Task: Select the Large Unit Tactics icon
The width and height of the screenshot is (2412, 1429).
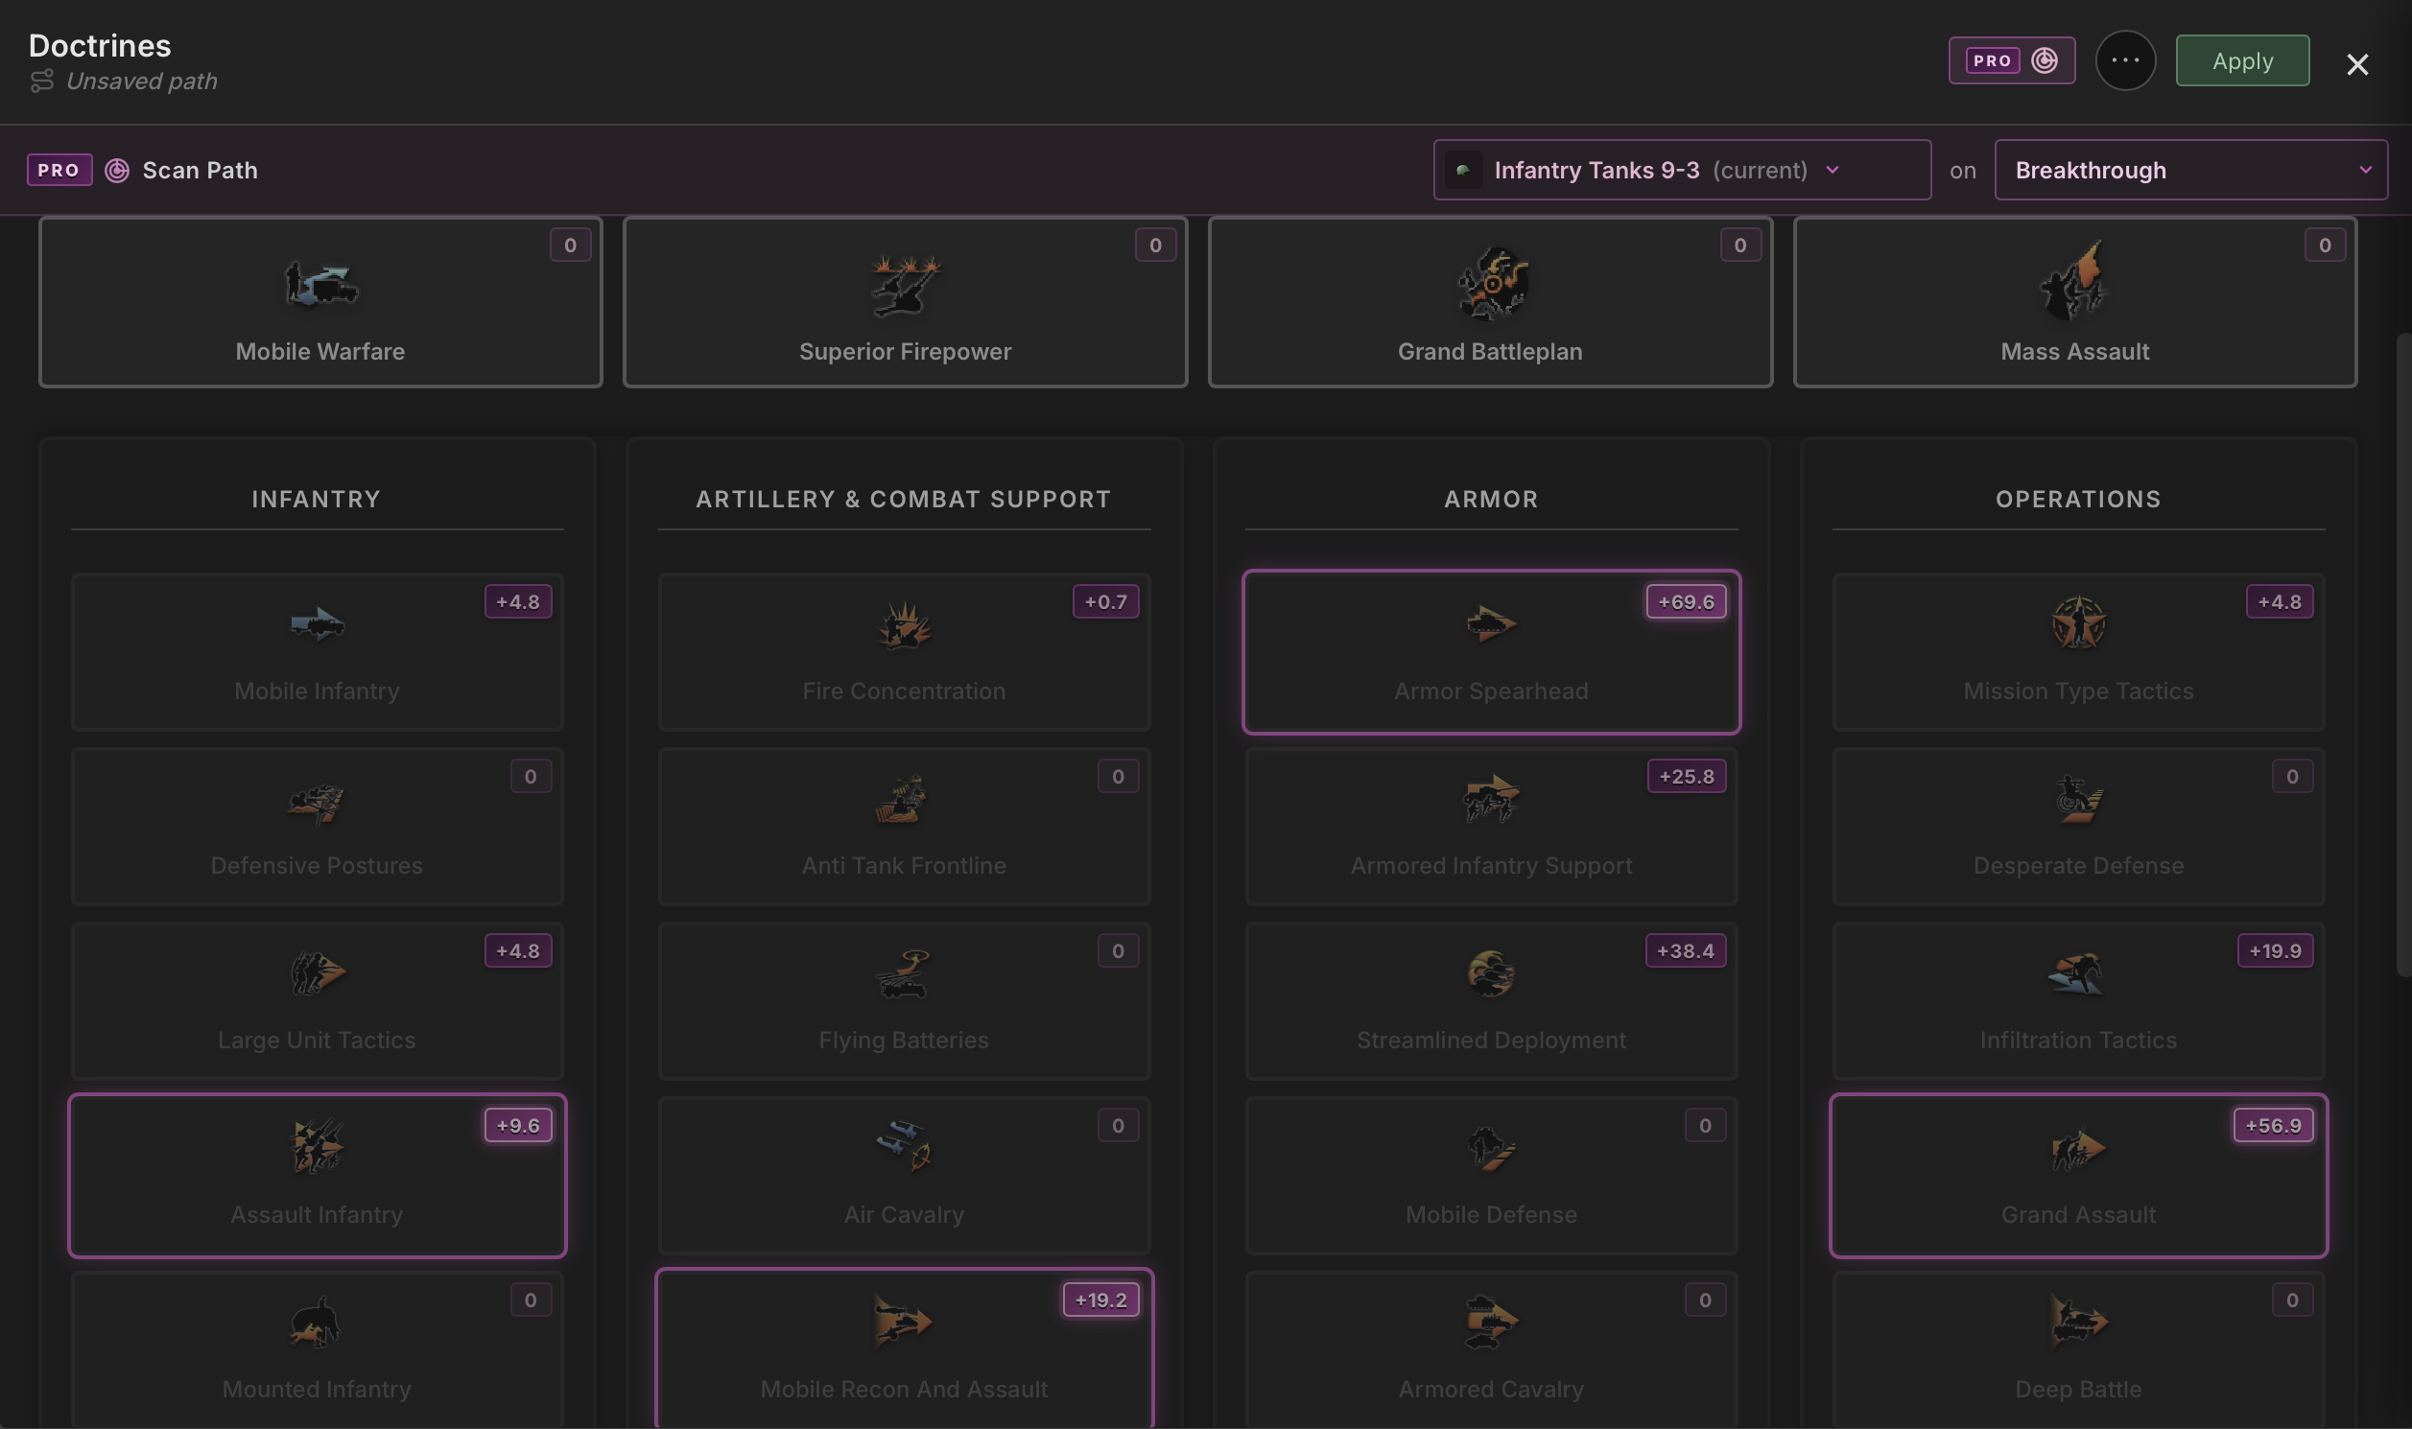Action: click(317, 973)
